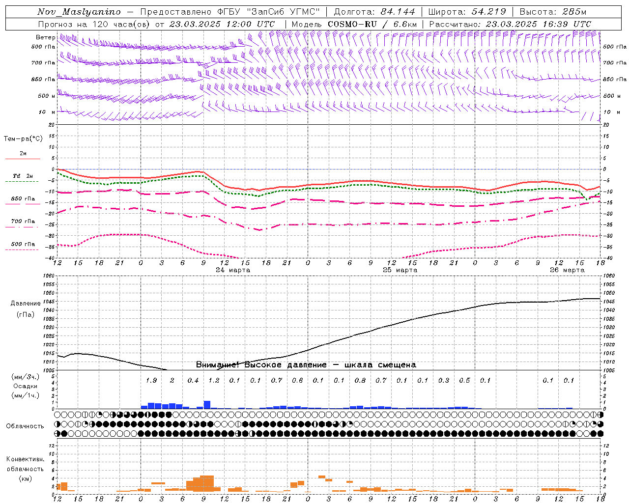Click the "Модель COSMO-RU / 6.6км" text

tap(354, 24)
